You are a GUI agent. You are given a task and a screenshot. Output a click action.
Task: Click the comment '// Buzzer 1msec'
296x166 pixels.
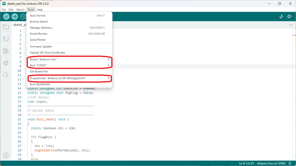click(41, 111)
